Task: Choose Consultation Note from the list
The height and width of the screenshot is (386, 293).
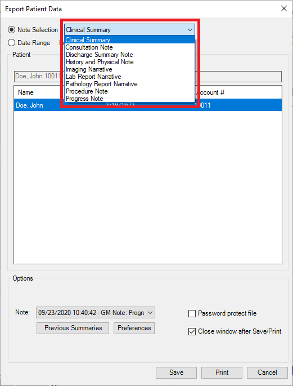Action: [x=130, y=47]
